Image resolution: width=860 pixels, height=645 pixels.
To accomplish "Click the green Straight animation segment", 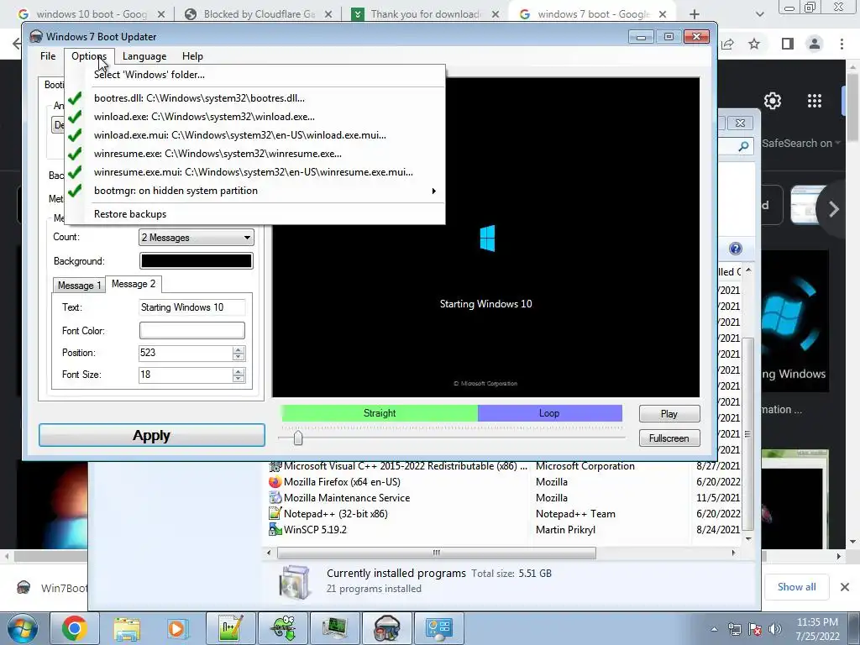I will coord(380,413).
